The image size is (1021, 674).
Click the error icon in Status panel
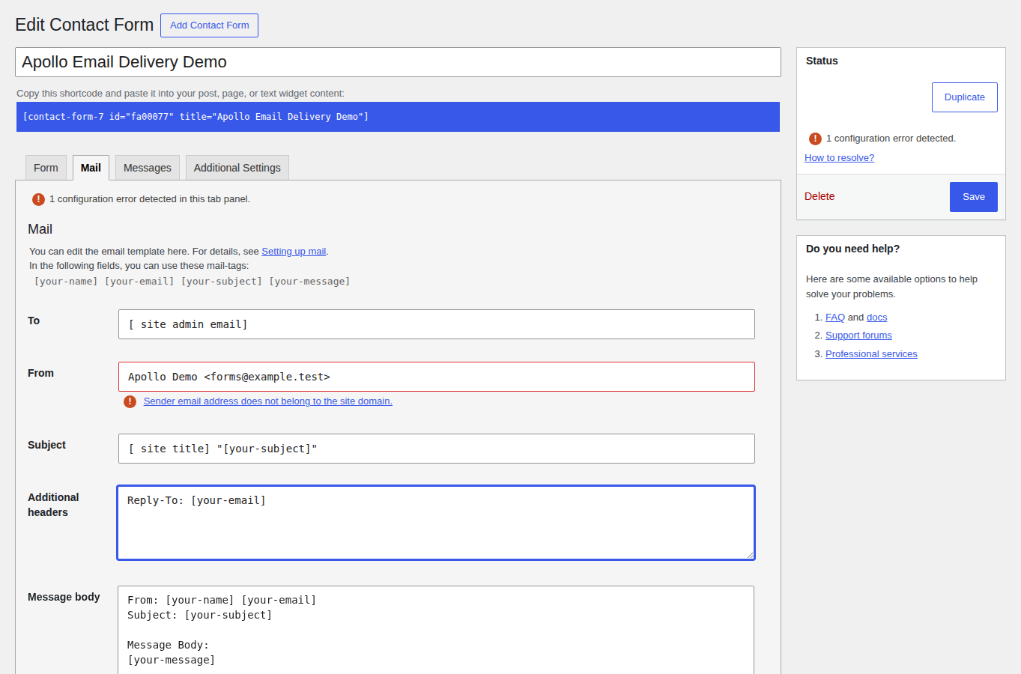click(x=815, y=139)
